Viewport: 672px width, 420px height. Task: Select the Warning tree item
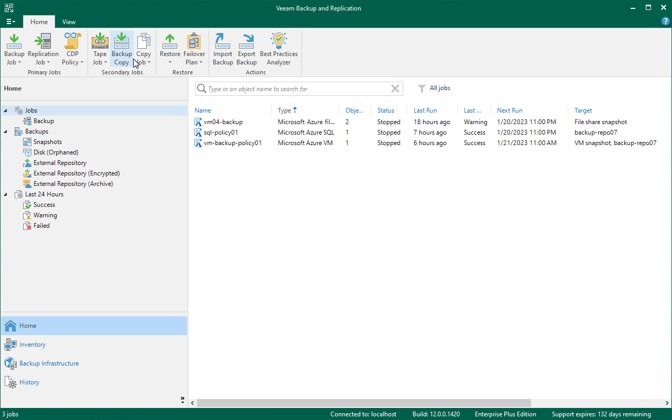45,215
